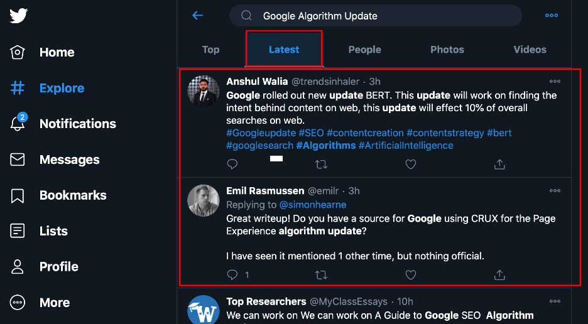Select the Latest tab
588x324 pixels.
click(x=284, y=50)
